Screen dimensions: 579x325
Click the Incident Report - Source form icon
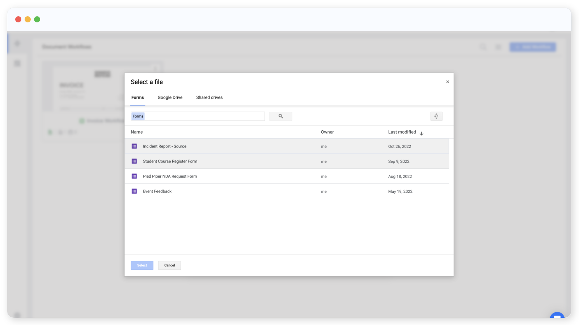pos(134,146)
